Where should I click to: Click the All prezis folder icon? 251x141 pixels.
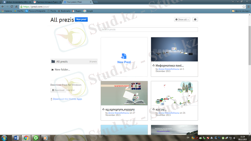(x=53, y=62)
